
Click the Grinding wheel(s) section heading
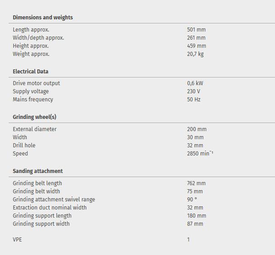pyautogui.click(x=34, y=117)
